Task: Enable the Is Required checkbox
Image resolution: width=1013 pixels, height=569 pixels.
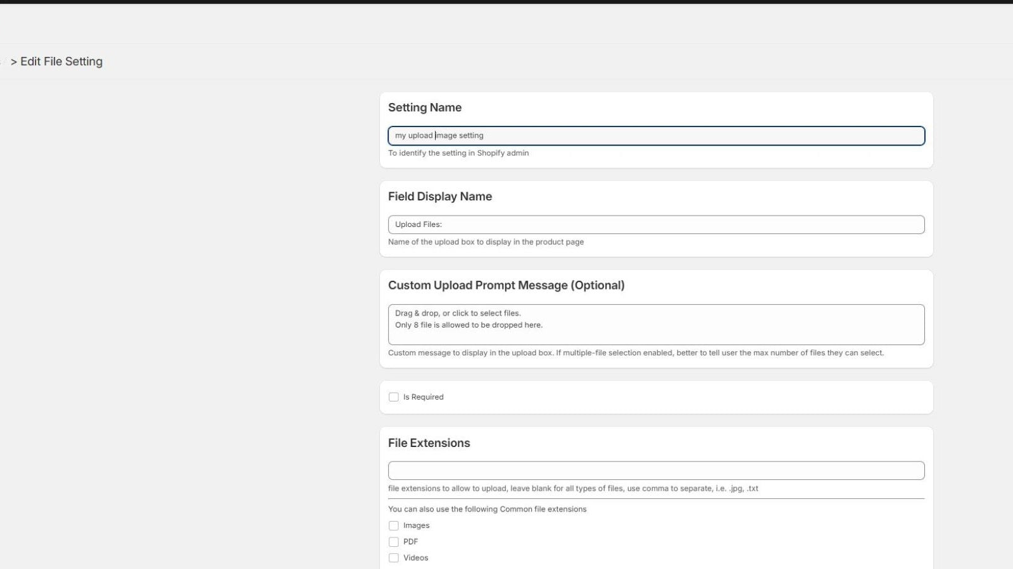Action: pos(394,397)
